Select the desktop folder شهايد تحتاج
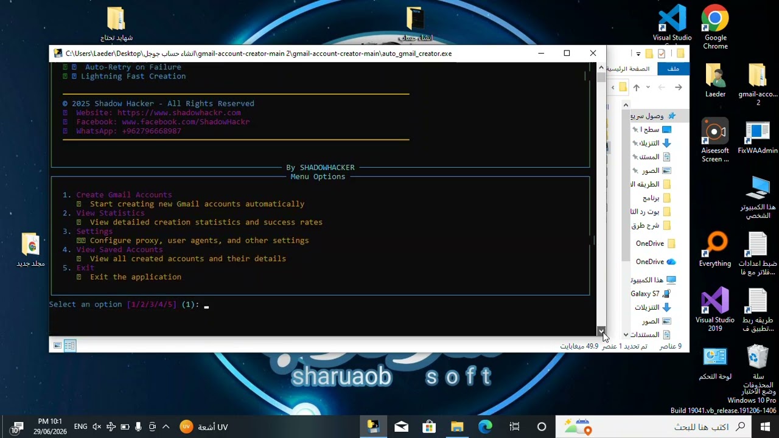 [x=116, y=24]
